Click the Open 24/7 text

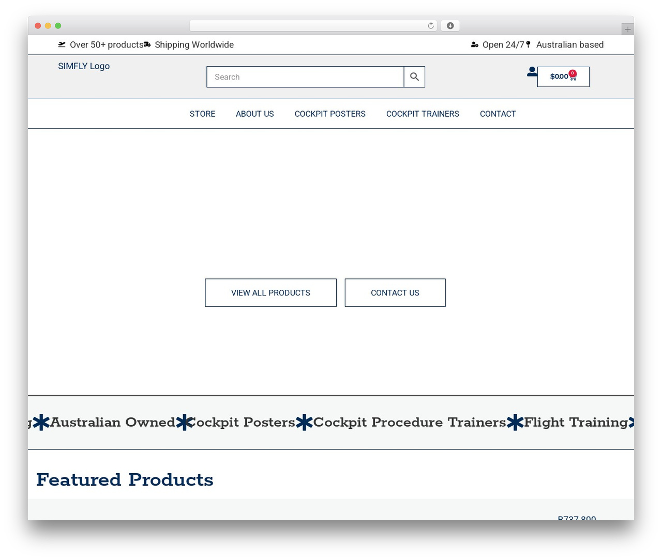pos(503,45)
